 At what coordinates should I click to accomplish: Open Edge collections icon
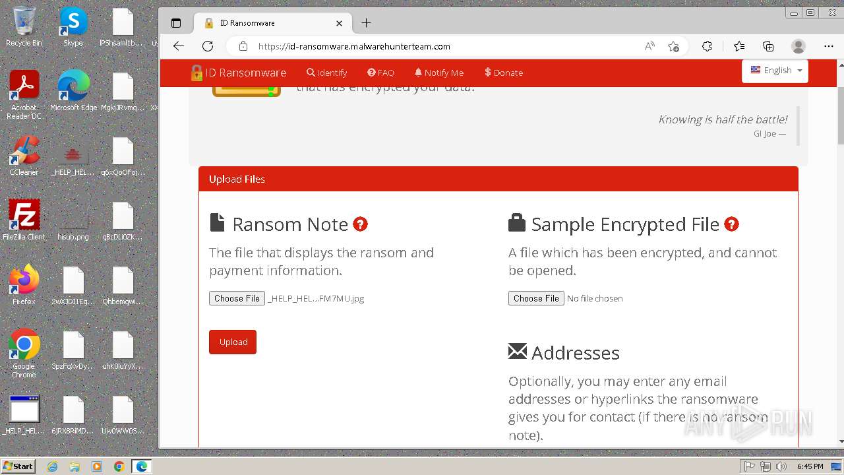point(768,46)
